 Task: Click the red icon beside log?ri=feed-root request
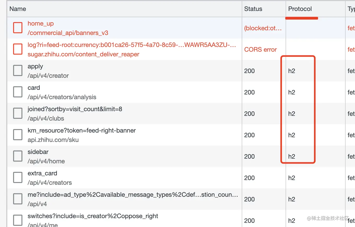point(18,49)
